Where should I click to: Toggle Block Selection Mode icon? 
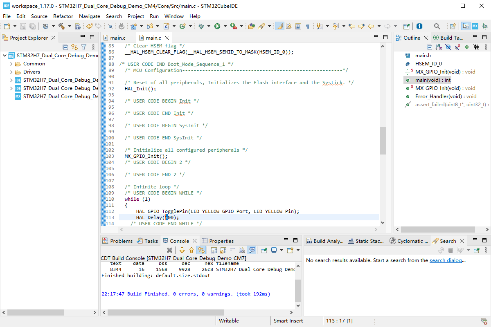298,26
